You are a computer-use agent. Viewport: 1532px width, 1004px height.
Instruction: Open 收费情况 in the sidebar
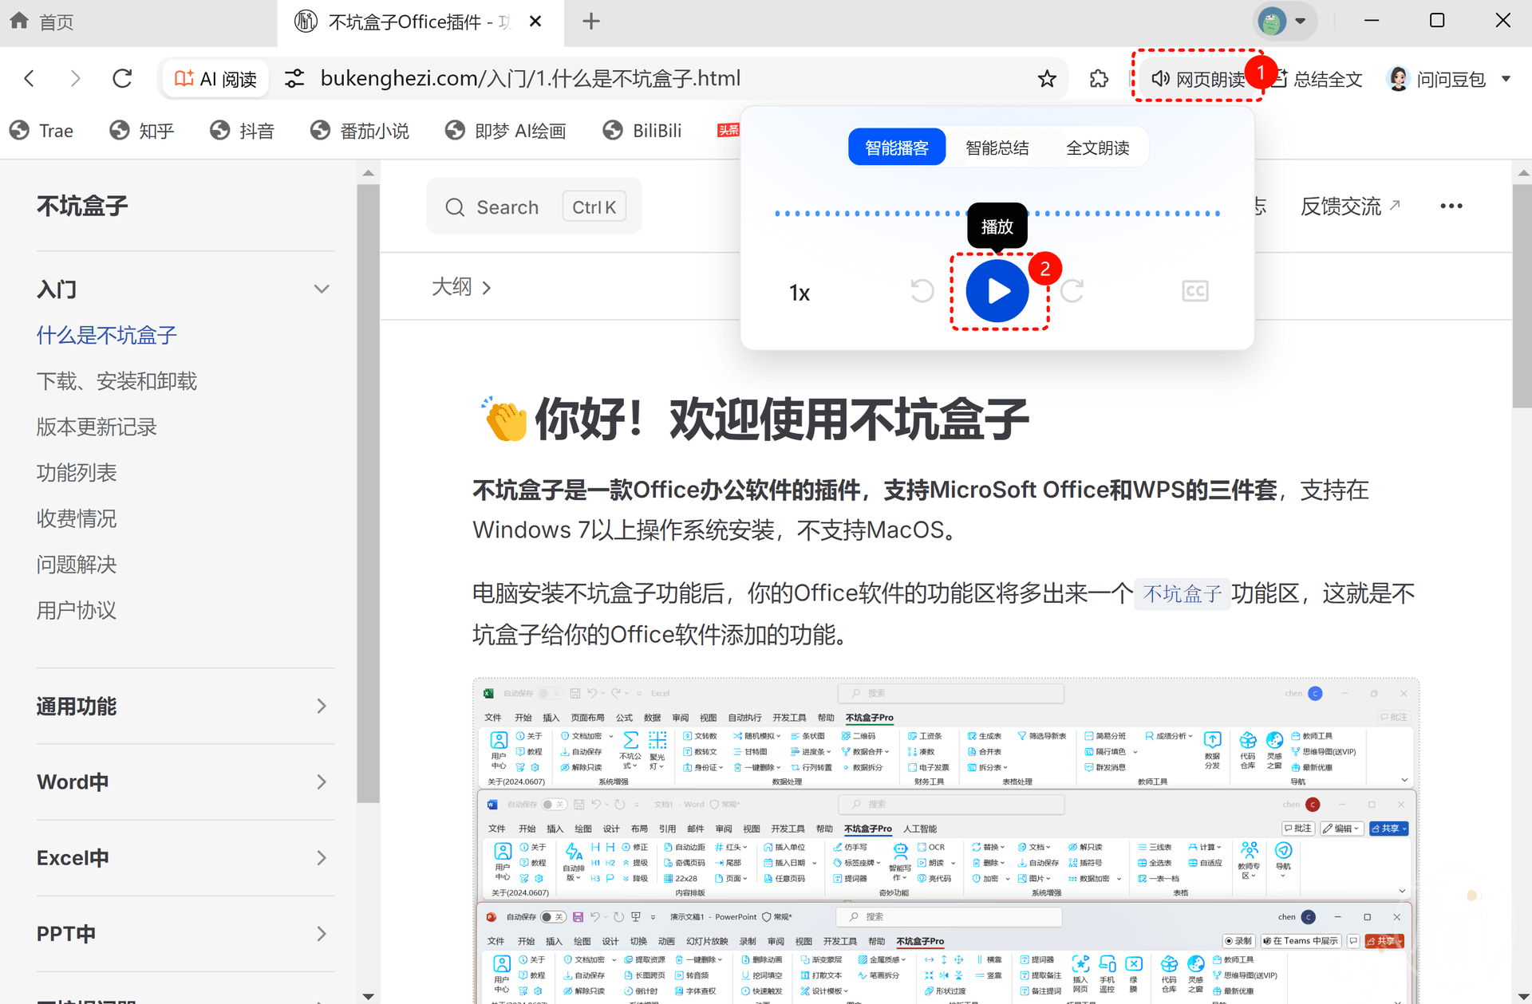pyautogui.click(x=77, y=518)
